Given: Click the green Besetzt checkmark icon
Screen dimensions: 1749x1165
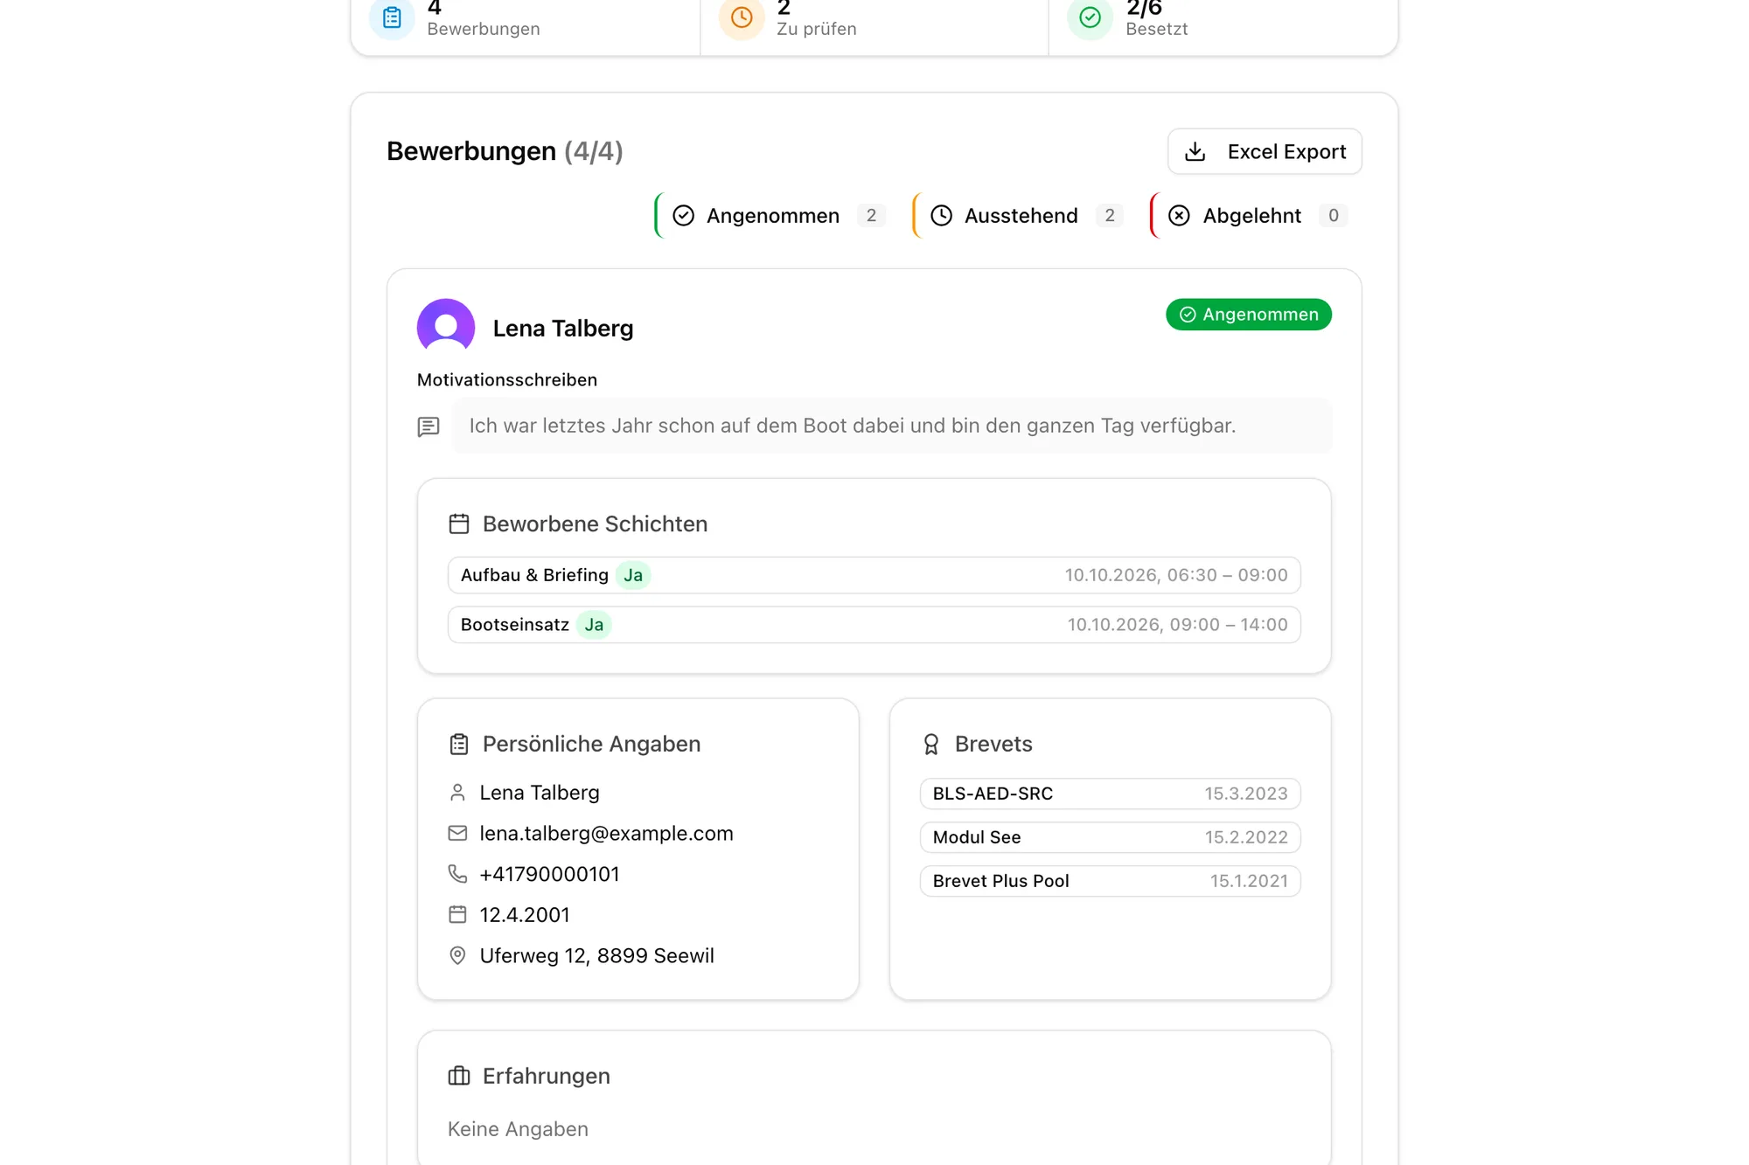Looking at the screenshot, I should coord(1090,17).
